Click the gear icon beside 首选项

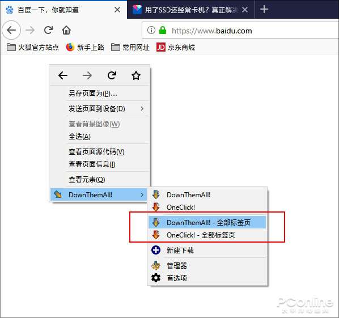(x=156, y=278)
